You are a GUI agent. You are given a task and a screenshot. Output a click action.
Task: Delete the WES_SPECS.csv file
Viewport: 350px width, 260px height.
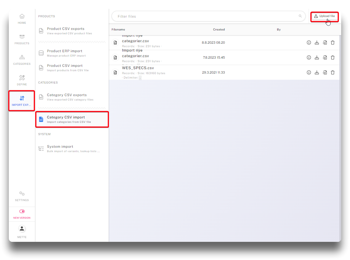(x=333, y=72)
